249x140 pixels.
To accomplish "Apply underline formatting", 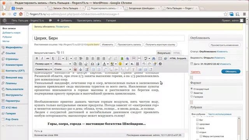I will tap(53, 58).
